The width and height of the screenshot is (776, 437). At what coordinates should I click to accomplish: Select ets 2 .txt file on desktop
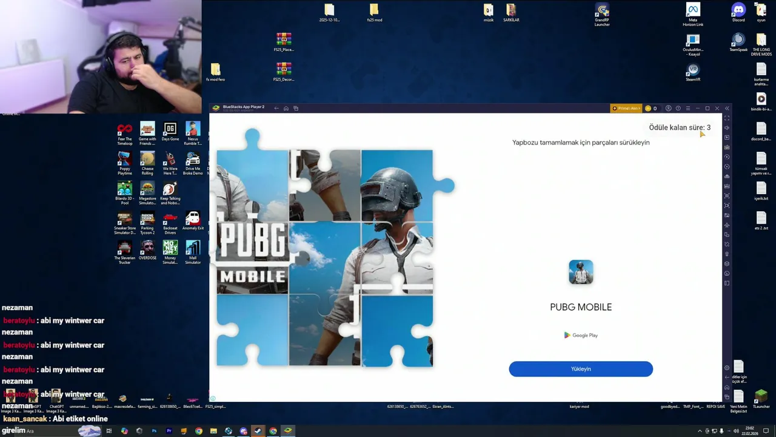coord(761,221)
